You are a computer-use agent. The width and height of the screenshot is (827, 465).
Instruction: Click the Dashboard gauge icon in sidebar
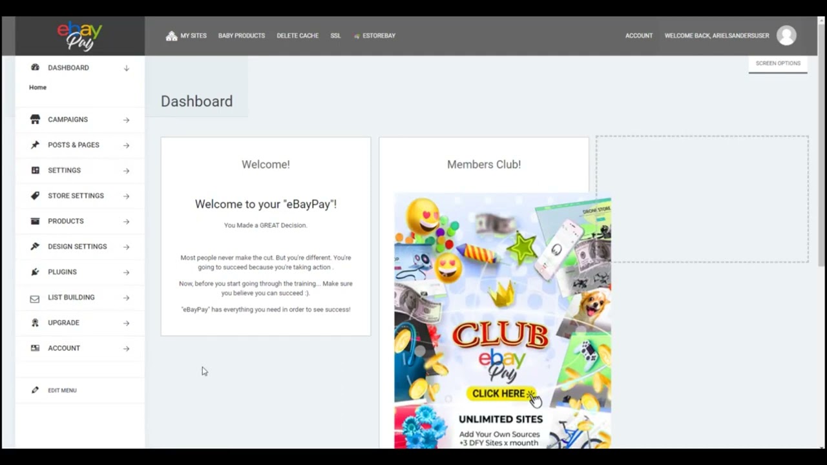tap(35, 67)
